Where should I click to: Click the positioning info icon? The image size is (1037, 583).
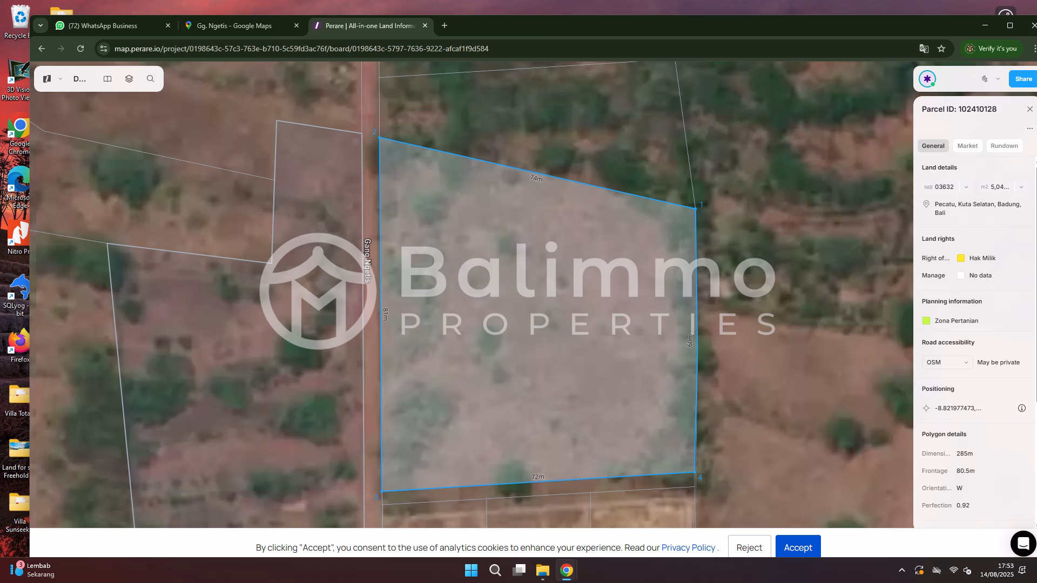[x=1021, y=408]
